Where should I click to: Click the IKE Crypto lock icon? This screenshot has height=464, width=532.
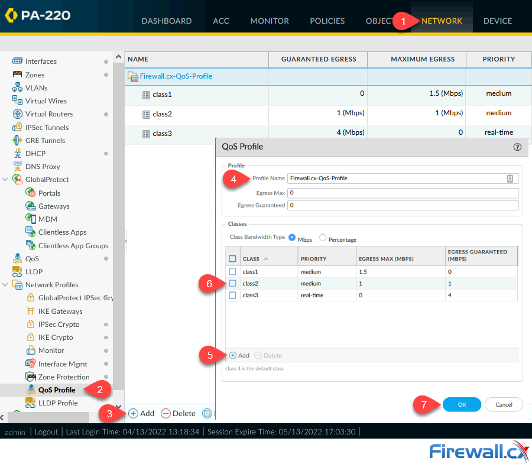pos(31,337)
